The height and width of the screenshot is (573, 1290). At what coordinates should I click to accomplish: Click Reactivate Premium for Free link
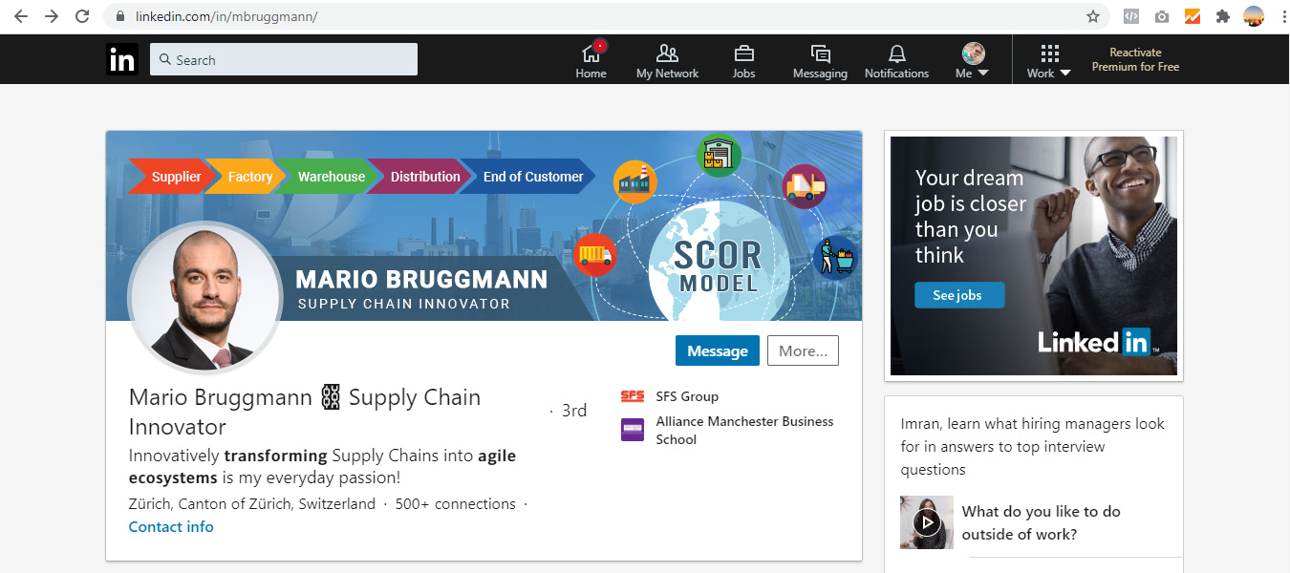1135,59
